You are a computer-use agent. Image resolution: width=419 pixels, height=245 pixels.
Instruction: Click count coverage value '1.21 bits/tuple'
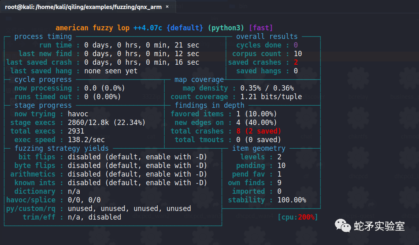tap(271, 97)
